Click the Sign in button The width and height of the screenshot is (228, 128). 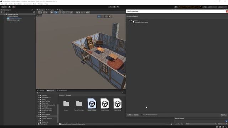[x=4, y=7]
